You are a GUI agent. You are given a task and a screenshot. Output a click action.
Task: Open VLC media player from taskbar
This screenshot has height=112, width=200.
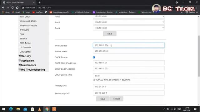click(x=40, y=109)
